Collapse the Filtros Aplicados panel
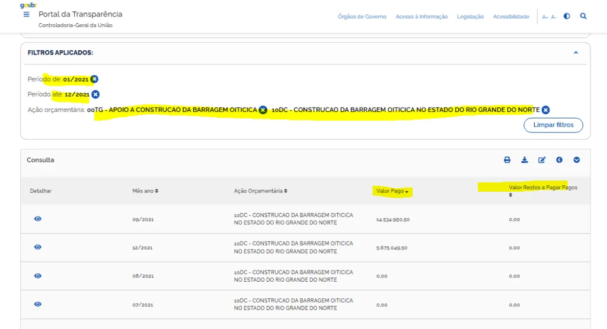The image size is (607, 329). 576,53
